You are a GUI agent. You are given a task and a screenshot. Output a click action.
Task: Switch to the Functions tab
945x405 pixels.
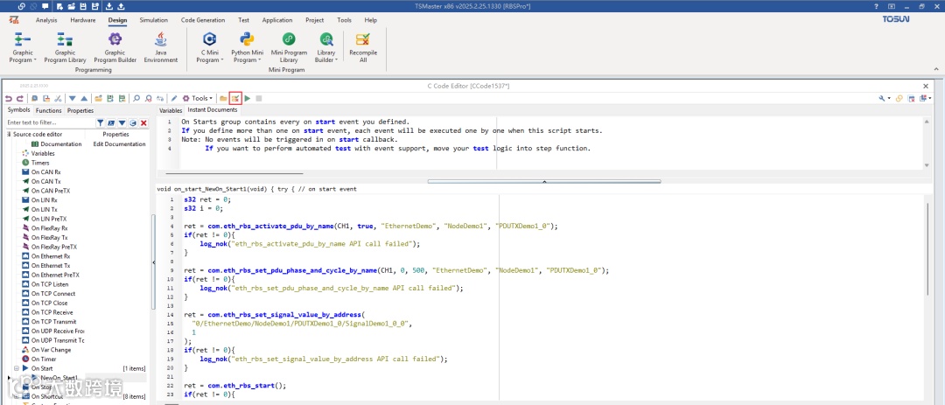48,110
